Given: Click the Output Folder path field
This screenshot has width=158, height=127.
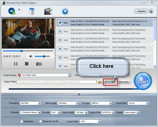Looking at the screenshot, I should point(57,82).
